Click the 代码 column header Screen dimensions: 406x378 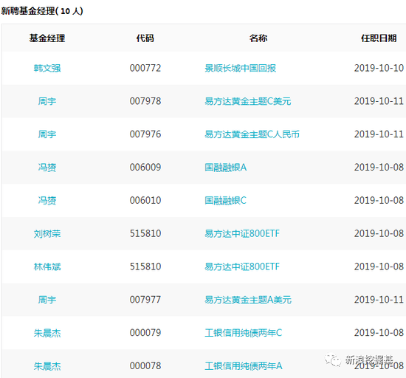145,38
